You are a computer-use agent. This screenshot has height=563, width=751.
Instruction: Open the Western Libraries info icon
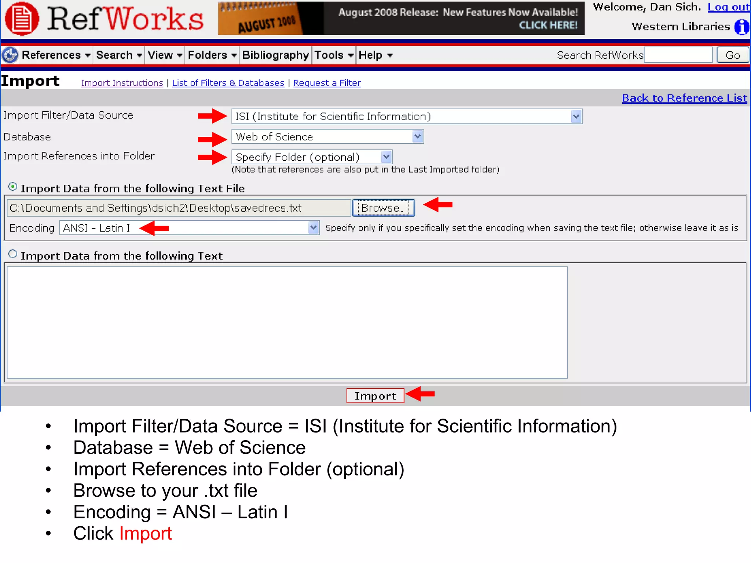(741, 27)
